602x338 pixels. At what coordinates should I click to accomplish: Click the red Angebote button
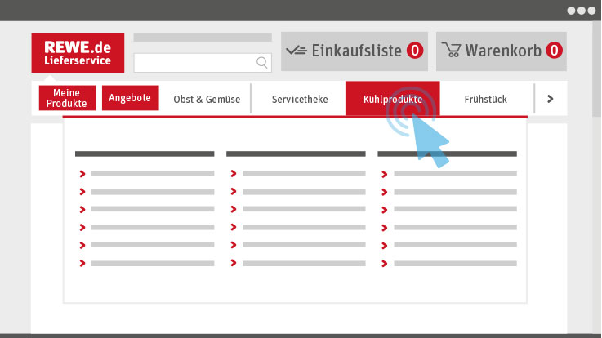(x=130, y=98)
